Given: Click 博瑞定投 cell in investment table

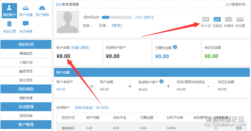Looking at the screenshot, I should [x=68, y=128].
